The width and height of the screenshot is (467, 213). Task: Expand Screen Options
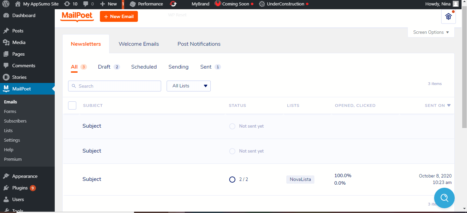(x=431, y=32)
